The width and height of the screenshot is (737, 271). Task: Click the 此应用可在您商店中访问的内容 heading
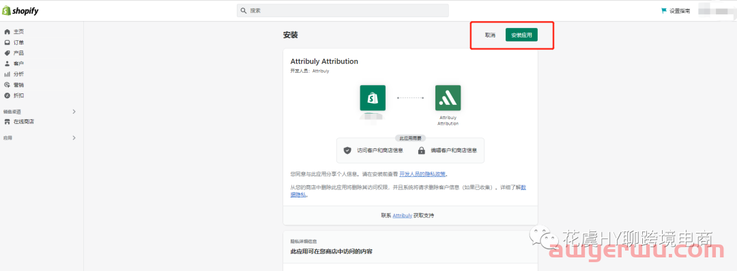332,251
